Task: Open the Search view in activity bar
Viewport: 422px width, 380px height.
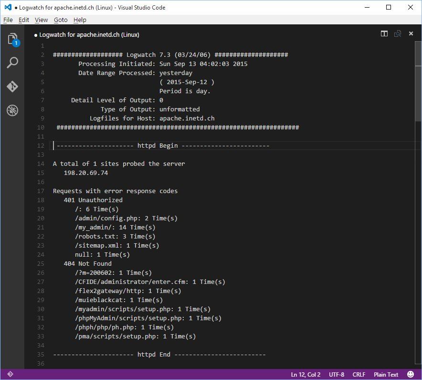Action: (x=12, y=63)
